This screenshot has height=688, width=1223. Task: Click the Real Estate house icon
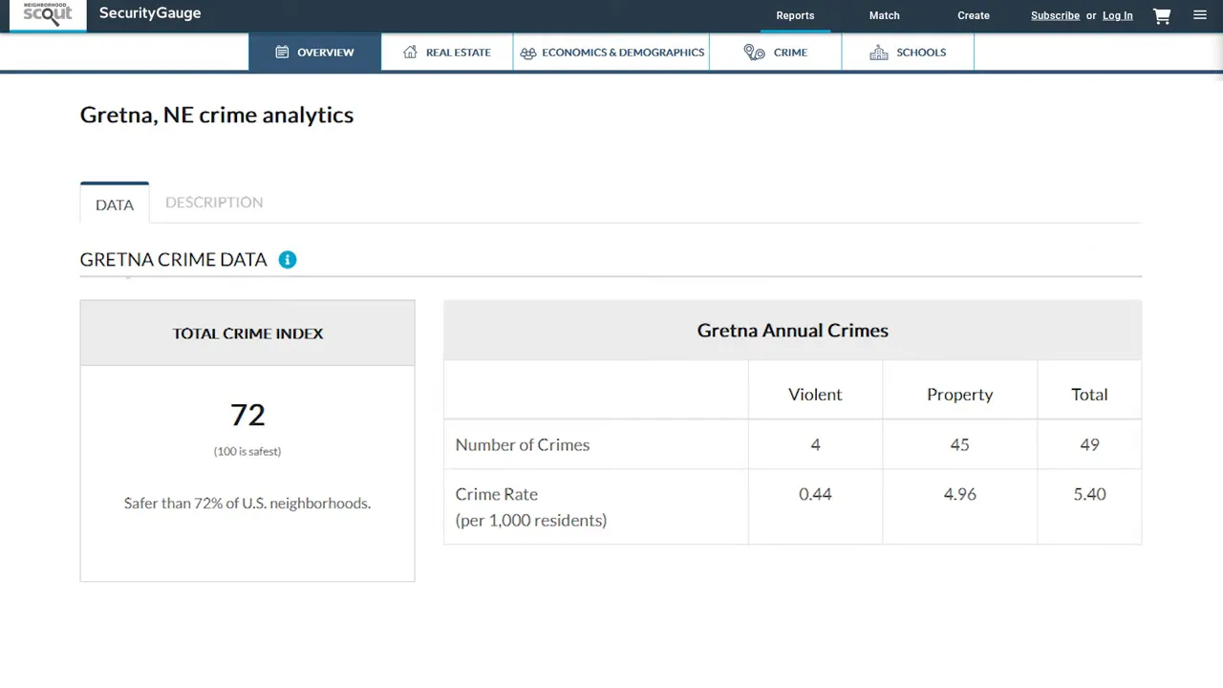(x=410, y=53)
